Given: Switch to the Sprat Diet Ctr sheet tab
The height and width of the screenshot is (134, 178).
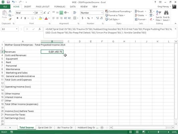Looking at the screenshot, I should click(45, 128).
